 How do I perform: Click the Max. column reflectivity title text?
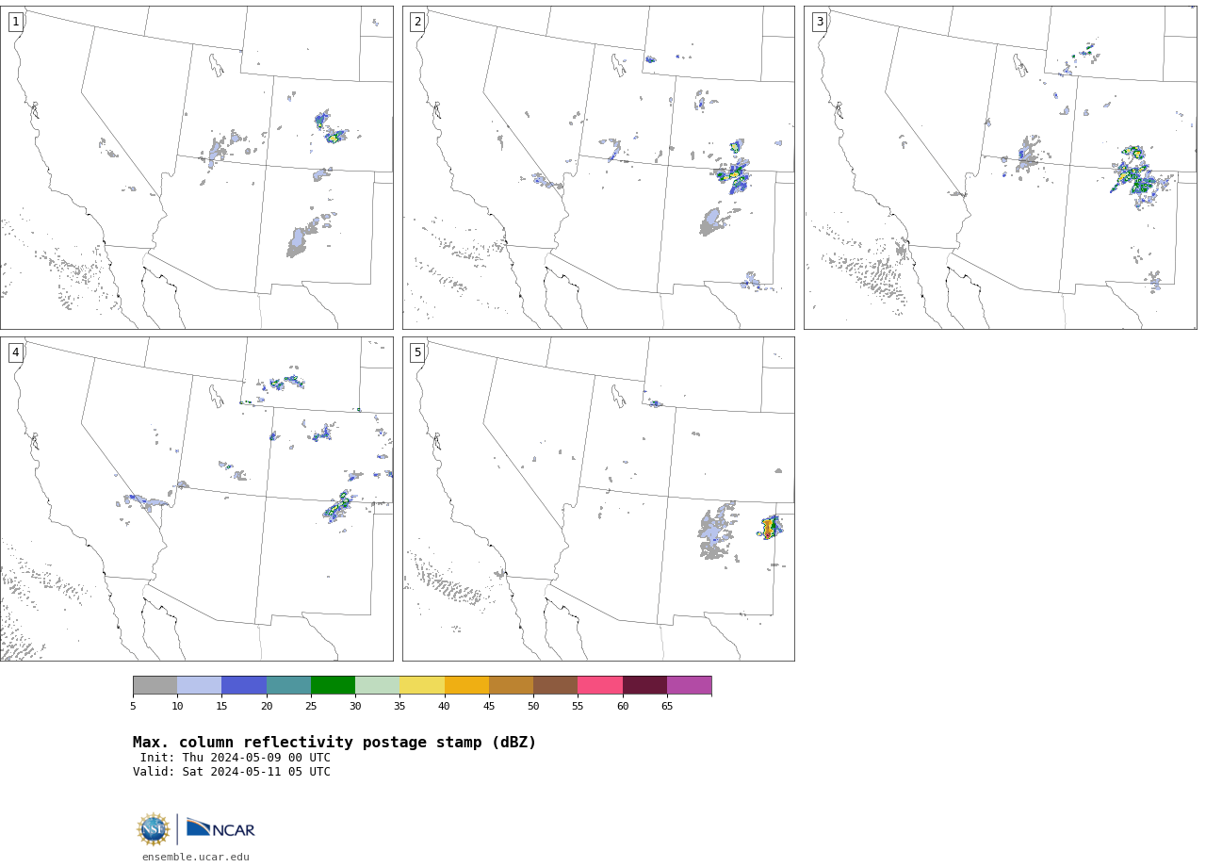(334, 743)
